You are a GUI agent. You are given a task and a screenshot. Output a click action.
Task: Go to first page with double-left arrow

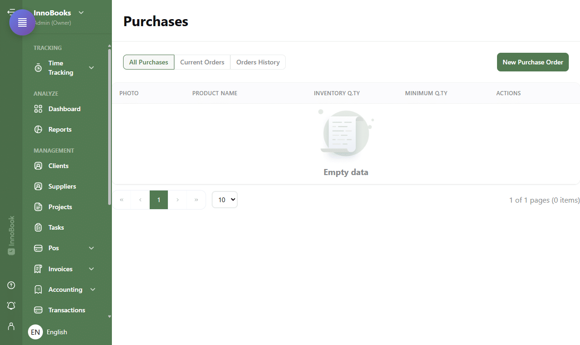[122, 200]
